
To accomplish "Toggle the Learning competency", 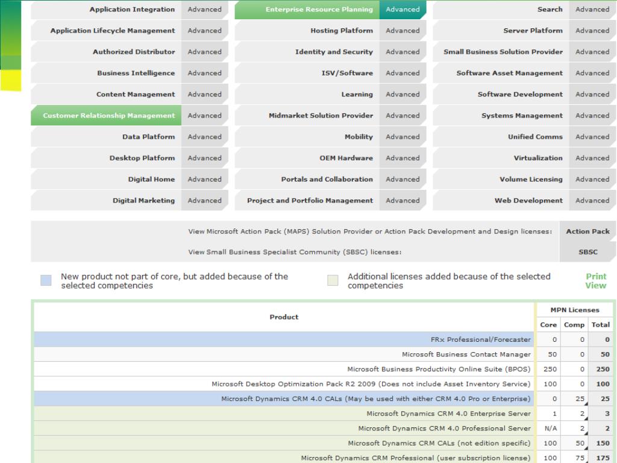I will [307, 95].
